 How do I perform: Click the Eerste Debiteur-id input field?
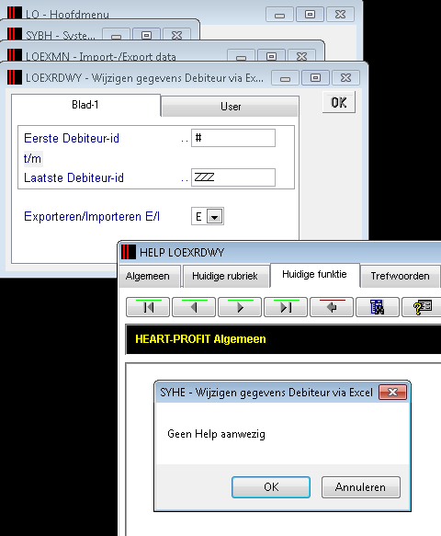pos(233,138)
